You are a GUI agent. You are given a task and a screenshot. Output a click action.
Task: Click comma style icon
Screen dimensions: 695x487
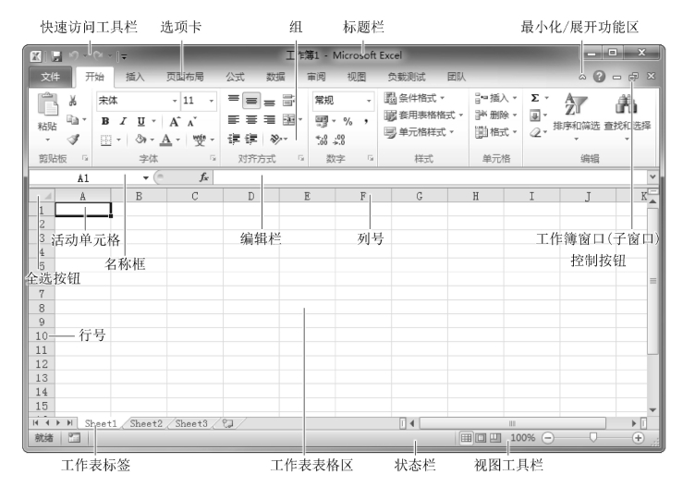tap(366, 121)
